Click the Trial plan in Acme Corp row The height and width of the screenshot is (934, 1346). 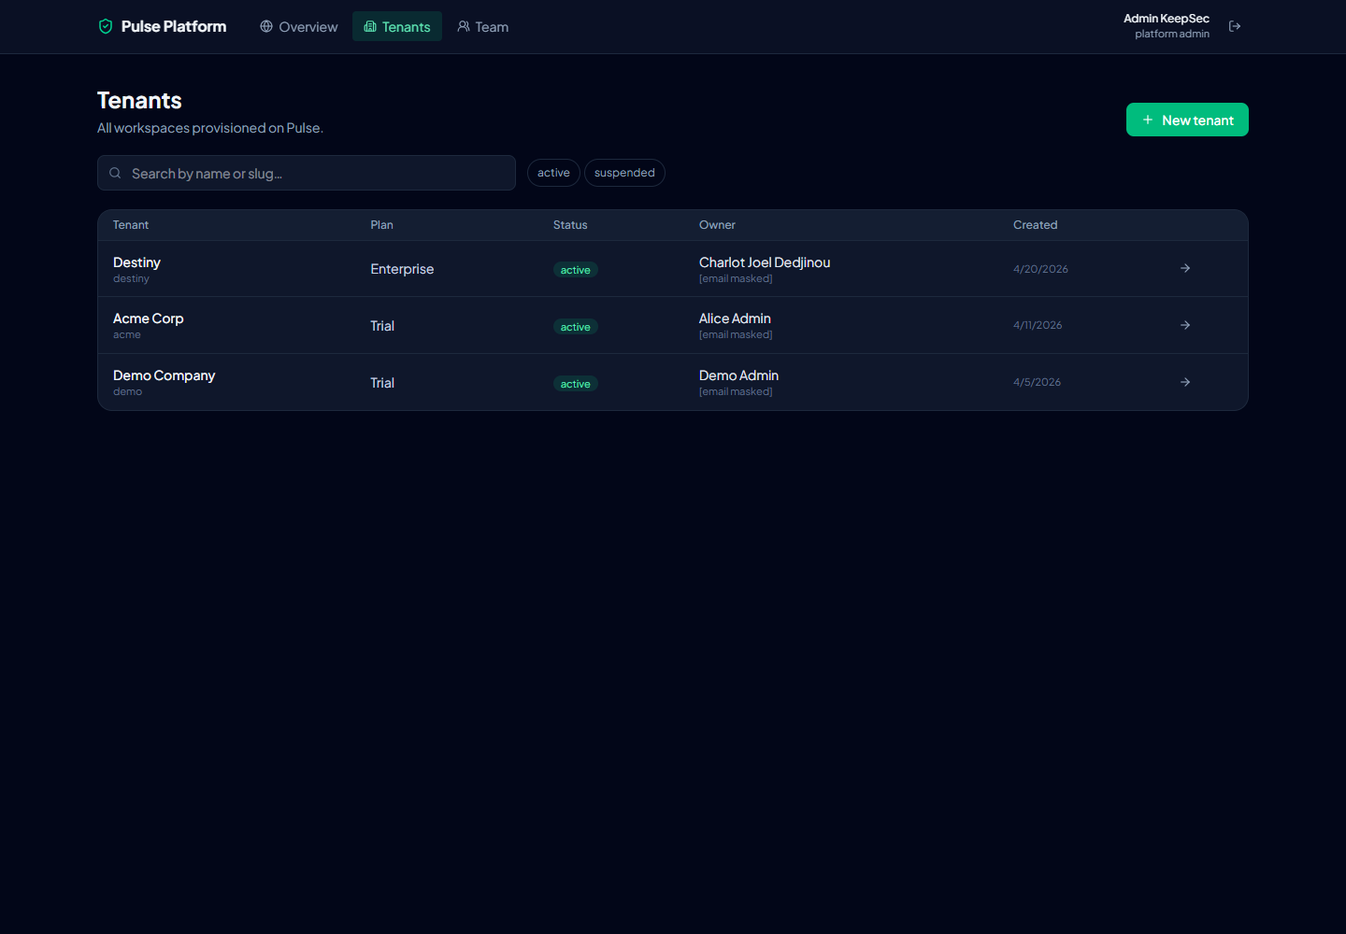point(382,326)
